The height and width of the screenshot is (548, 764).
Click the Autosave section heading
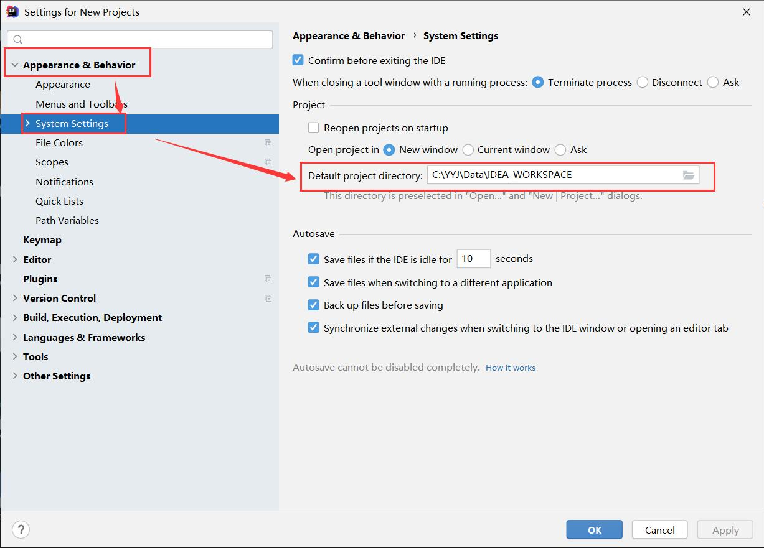(314, 234)
